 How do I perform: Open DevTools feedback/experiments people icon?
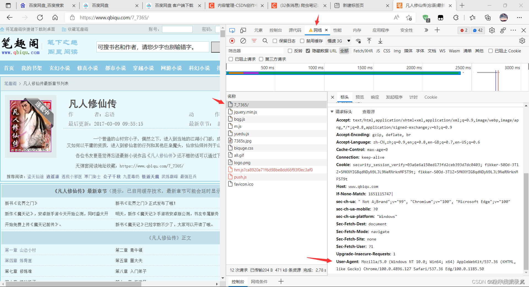(x=503, y=30)
